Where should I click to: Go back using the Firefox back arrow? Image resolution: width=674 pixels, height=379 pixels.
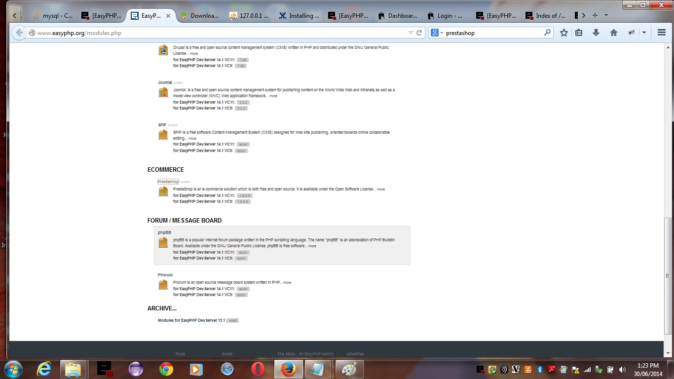click(19, 33)
